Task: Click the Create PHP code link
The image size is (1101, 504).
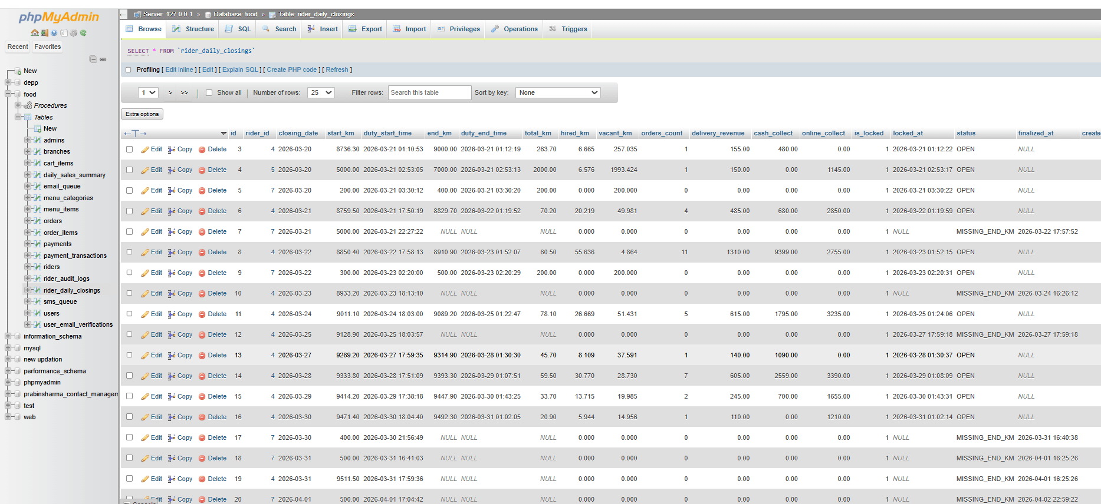Action: (292, 70)
